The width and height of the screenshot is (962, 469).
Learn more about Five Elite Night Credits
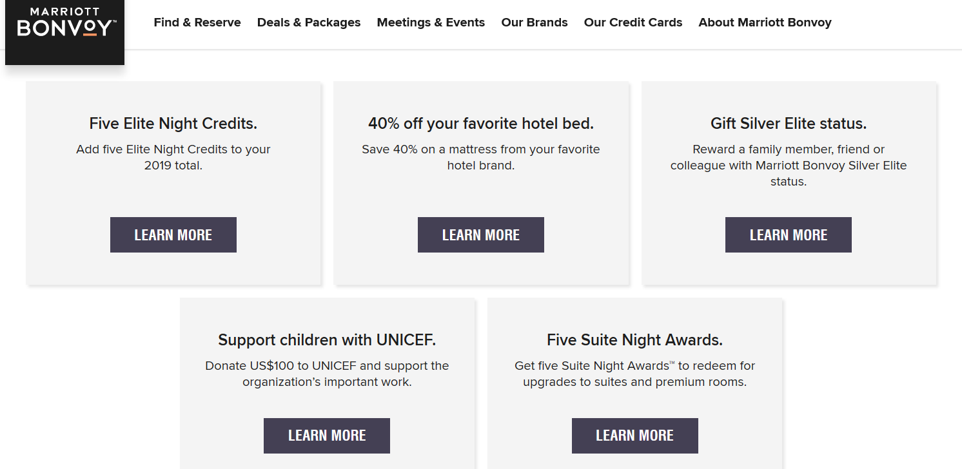[x=173, y=235]
